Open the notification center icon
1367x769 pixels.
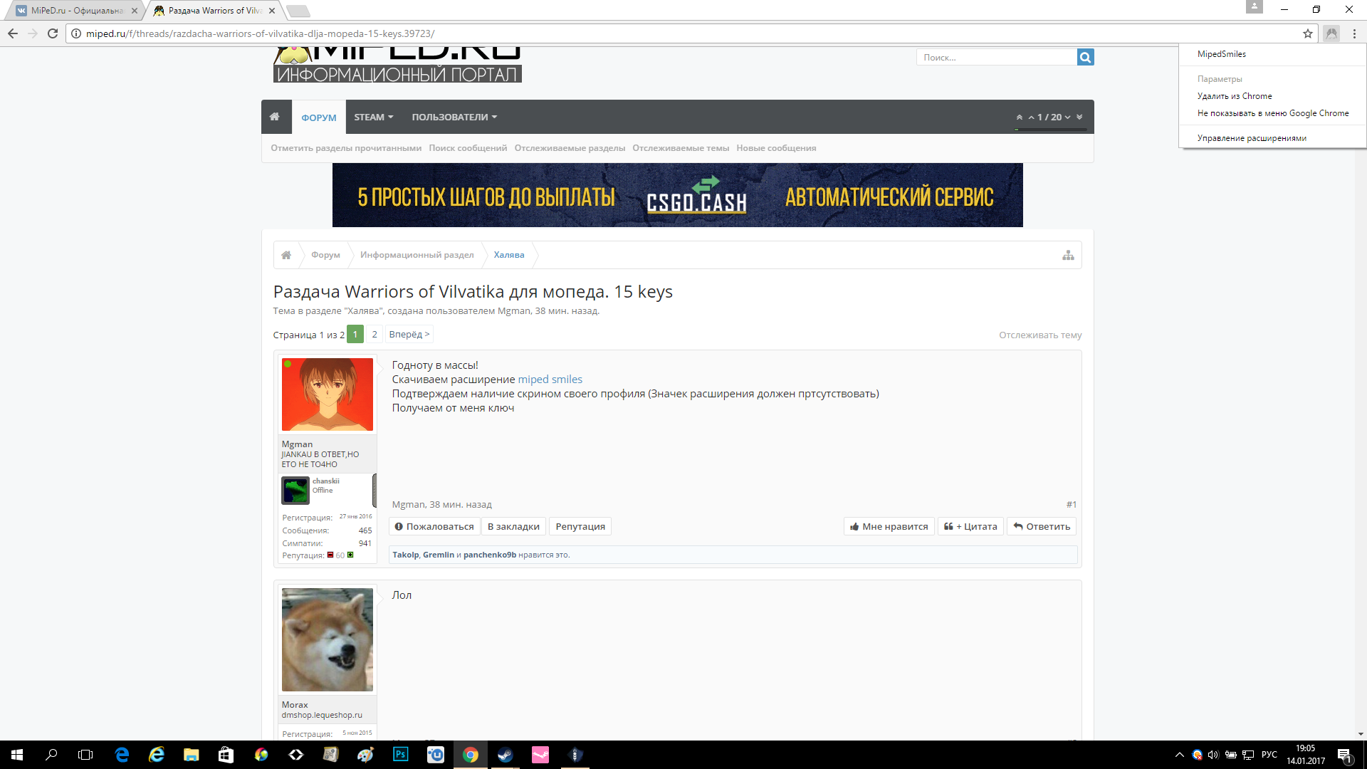(1344, 755)
